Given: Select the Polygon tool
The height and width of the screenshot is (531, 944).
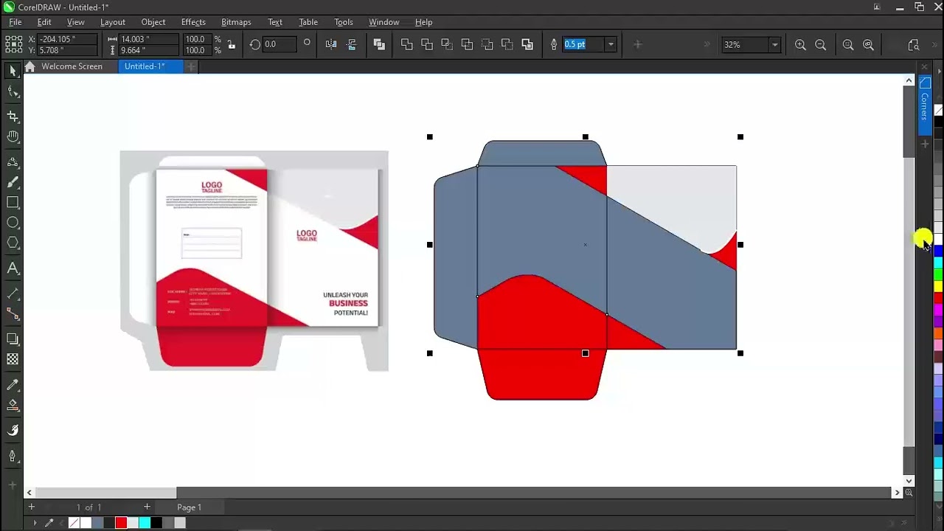Looking at the screenshot, I should pyautogui.click(x=13, y=243).
